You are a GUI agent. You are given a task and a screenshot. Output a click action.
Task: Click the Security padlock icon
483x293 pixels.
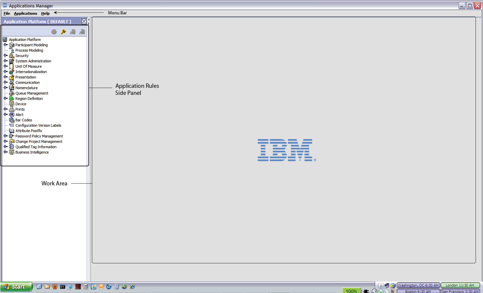12,56
